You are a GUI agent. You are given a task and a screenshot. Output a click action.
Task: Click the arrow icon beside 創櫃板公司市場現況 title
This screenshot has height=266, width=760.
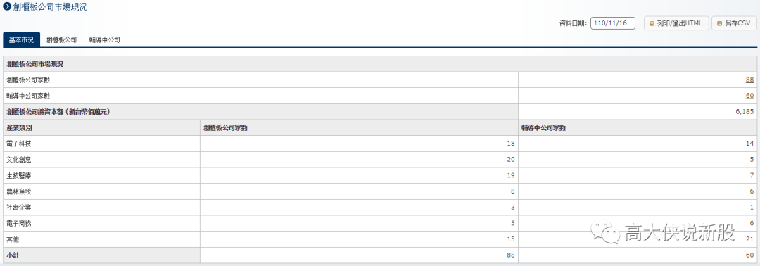tap(7, 7)
